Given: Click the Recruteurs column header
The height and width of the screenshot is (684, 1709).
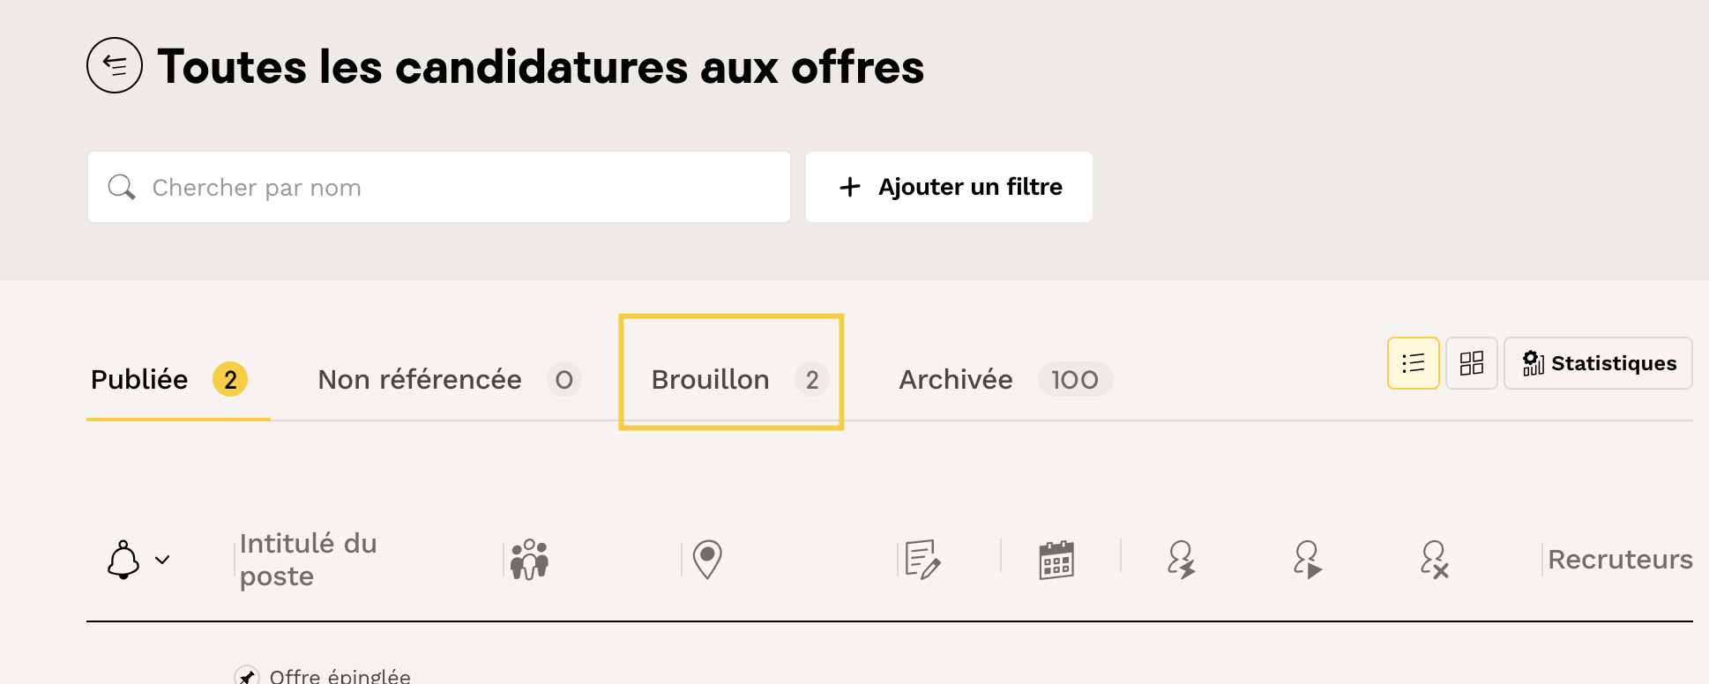Looking at the screenshot, I should click(x=1620, y=559).
